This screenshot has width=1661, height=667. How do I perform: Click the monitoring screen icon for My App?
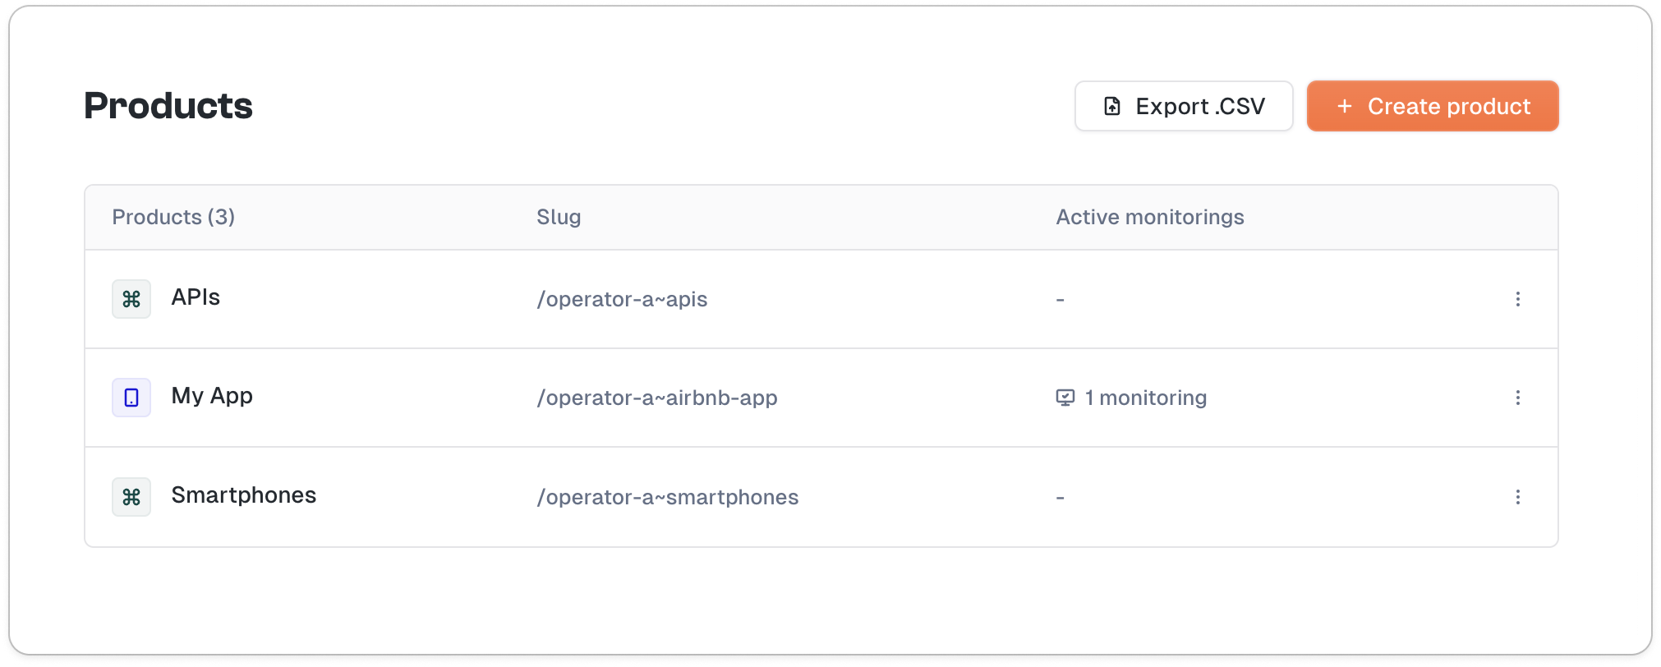[1065, 398]
